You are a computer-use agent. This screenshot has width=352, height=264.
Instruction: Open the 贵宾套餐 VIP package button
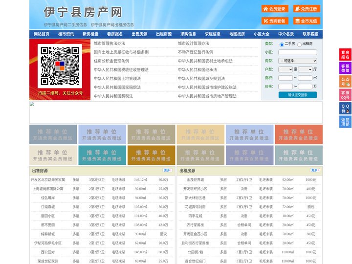click(x=275, y=21)
